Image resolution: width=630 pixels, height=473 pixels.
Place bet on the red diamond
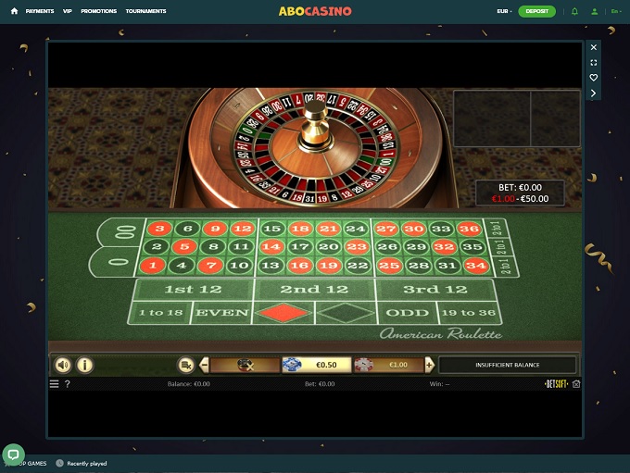pos(283,313)
